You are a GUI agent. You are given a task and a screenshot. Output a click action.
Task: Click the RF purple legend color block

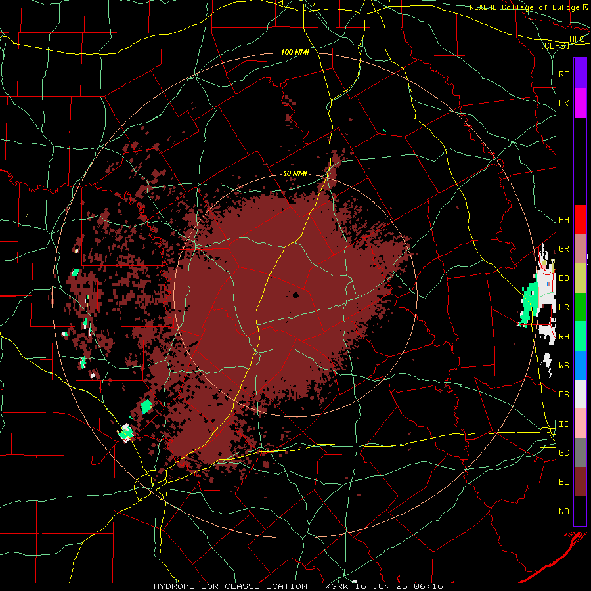click(x=580, y=73)
